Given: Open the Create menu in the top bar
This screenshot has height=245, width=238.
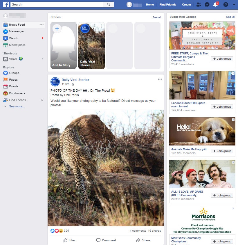Looking at the screenshot, I should click(186, 5).
